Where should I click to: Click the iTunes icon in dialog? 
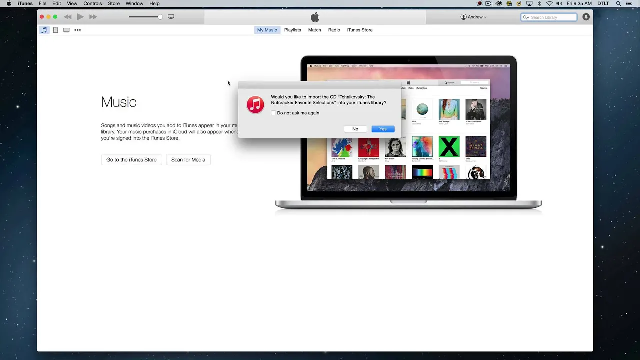pyautogui.click(x=255, y=105)
